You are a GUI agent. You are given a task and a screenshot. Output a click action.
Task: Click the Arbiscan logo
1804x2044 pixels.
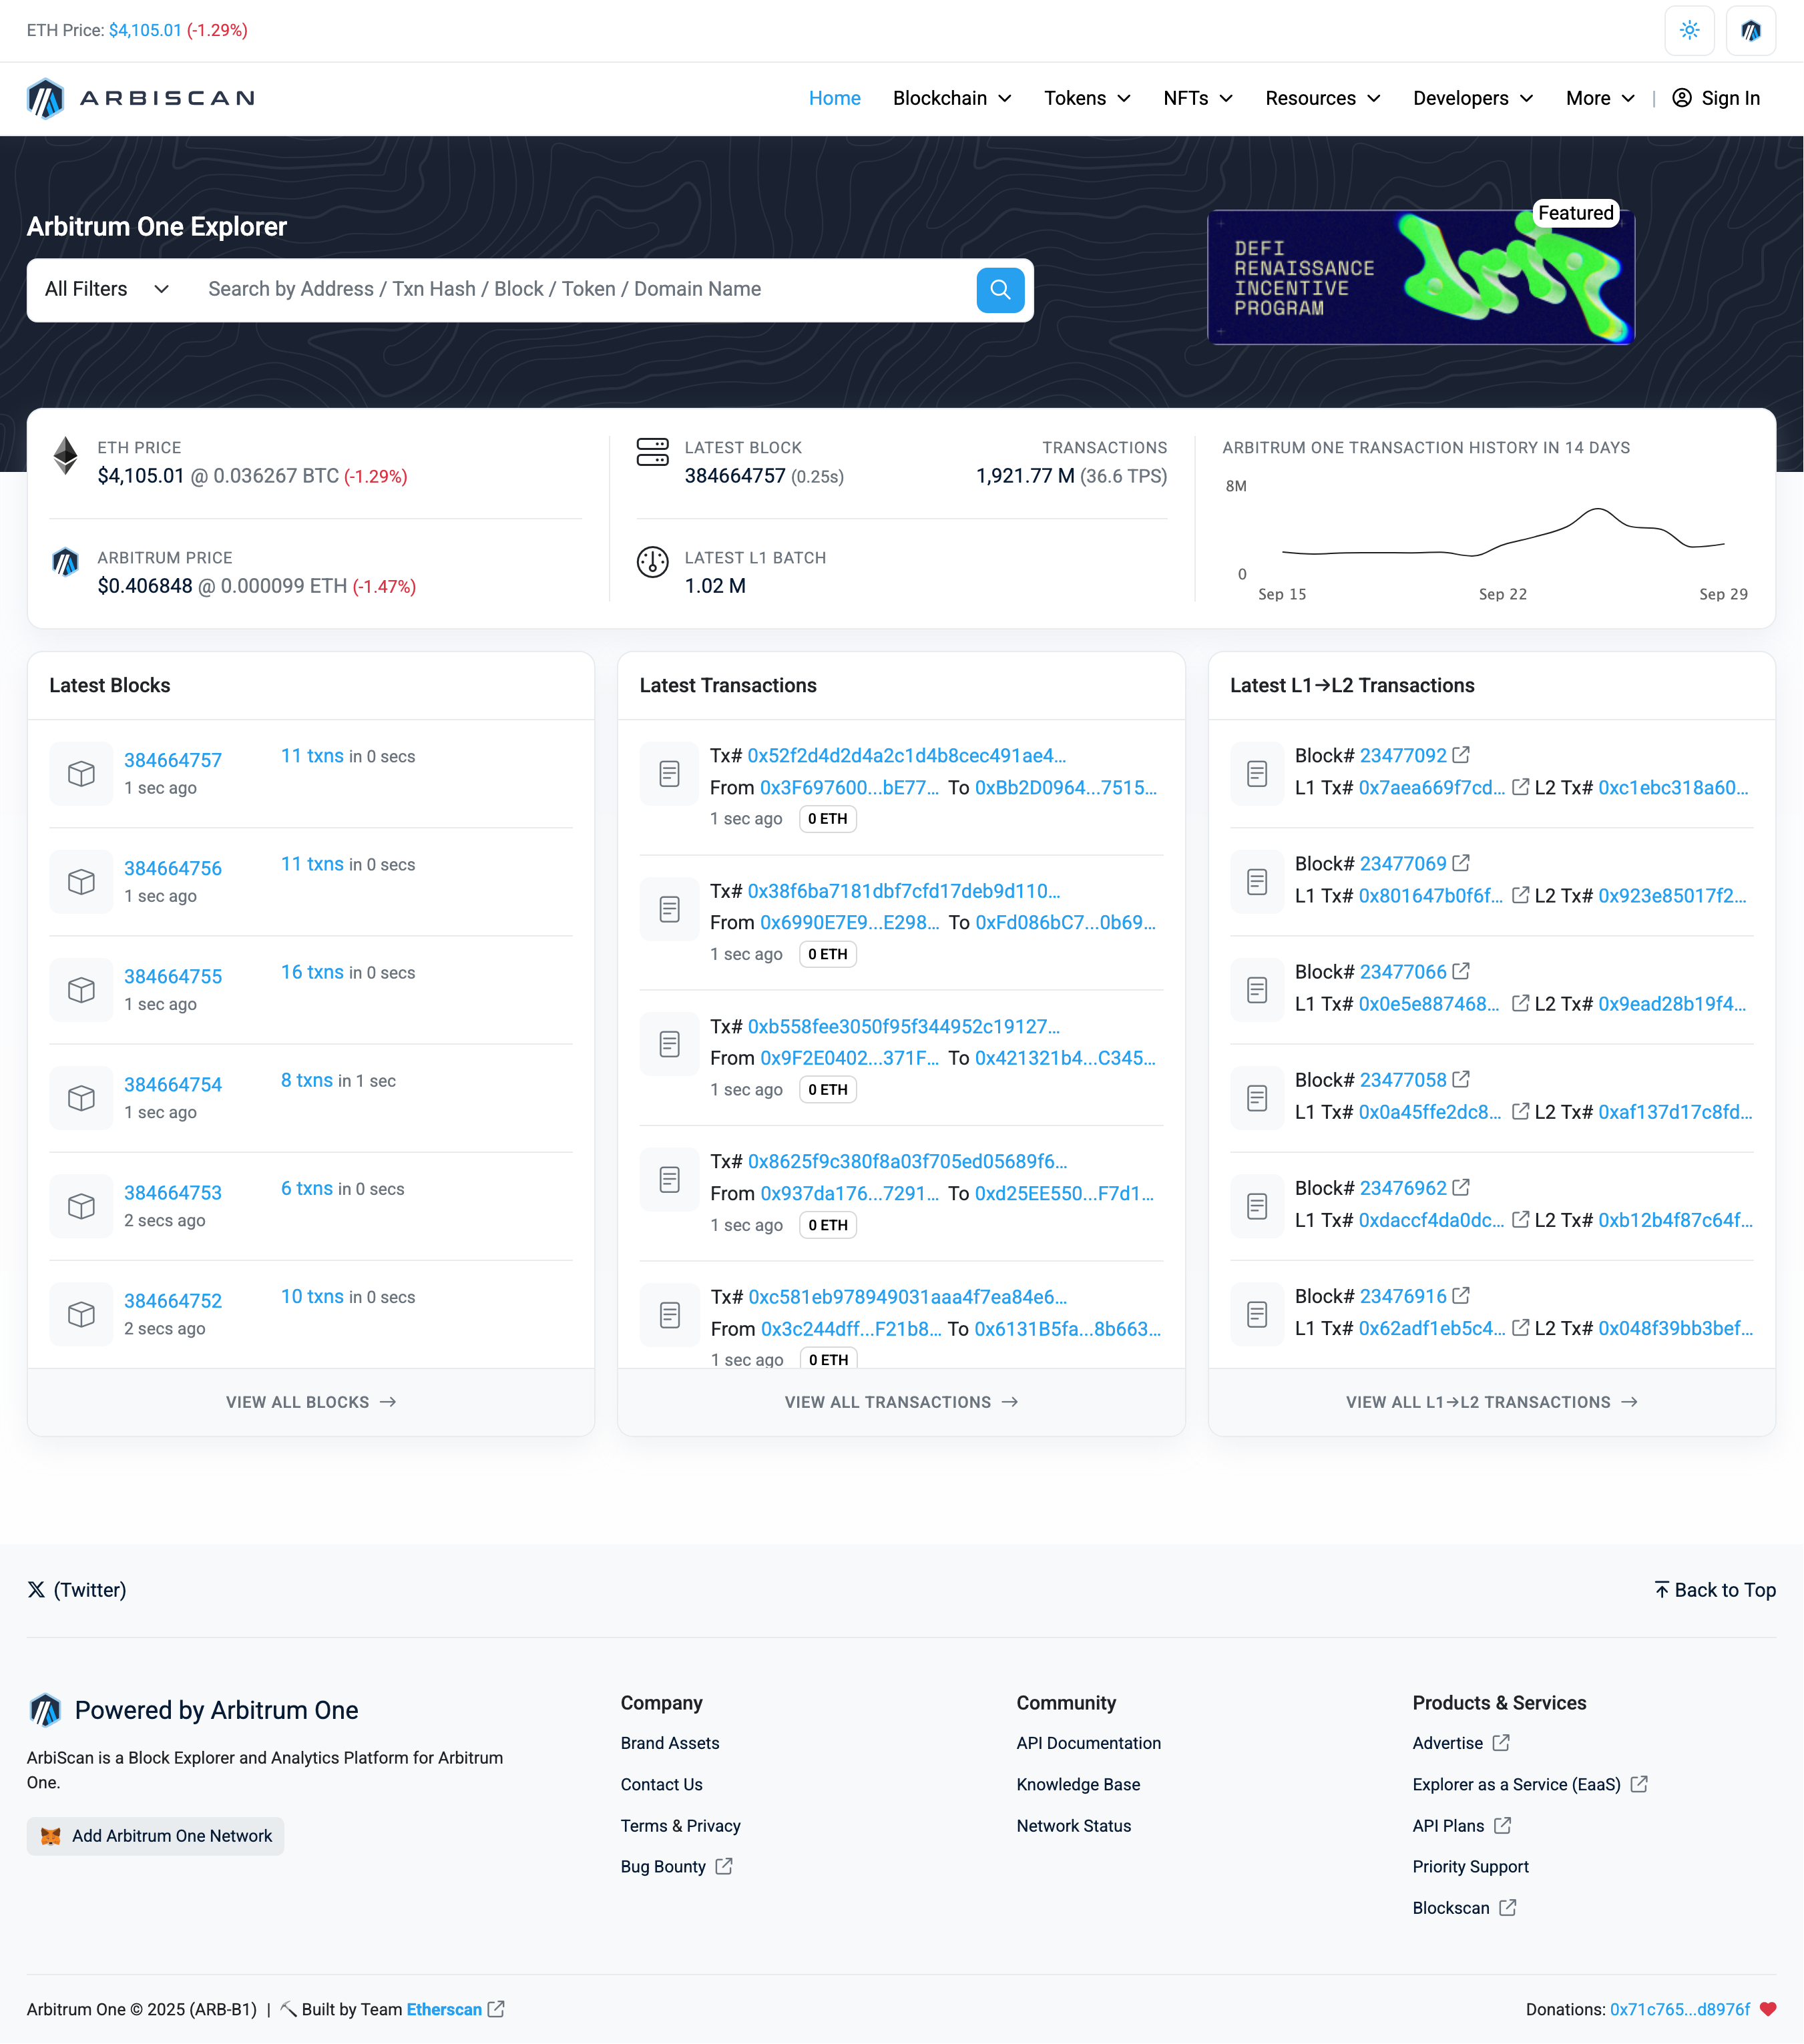click(141, 98)
